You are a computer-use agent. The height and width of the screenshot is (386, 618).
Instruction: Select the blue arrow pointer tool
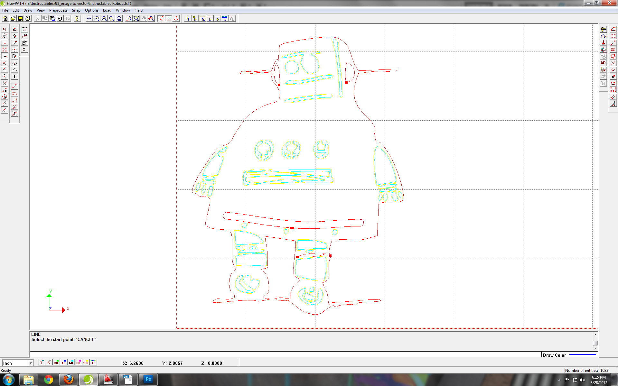(x=188, y=19)
